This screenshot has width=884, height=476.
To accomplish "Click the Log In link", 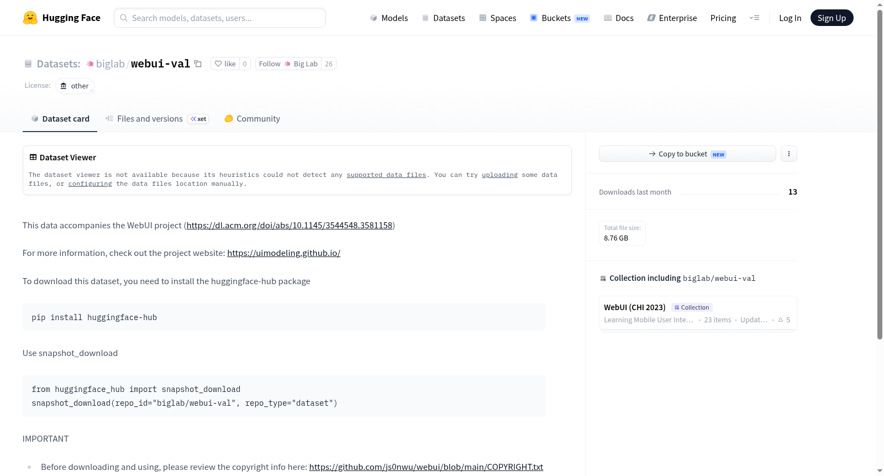I will pos(790,18).
